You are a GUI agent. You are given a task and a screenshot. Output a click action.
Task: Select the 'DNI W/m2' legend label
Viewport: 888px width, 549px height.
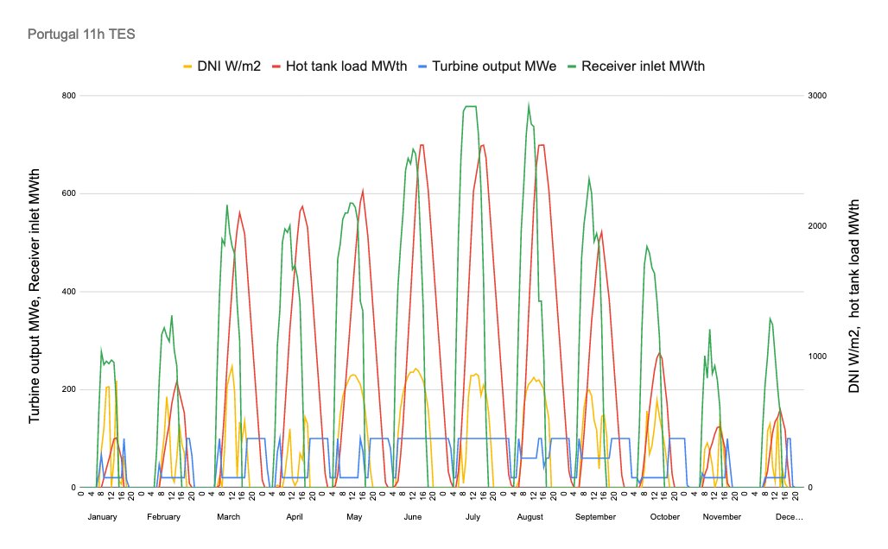pyautogui.click(x=229, y=66)
